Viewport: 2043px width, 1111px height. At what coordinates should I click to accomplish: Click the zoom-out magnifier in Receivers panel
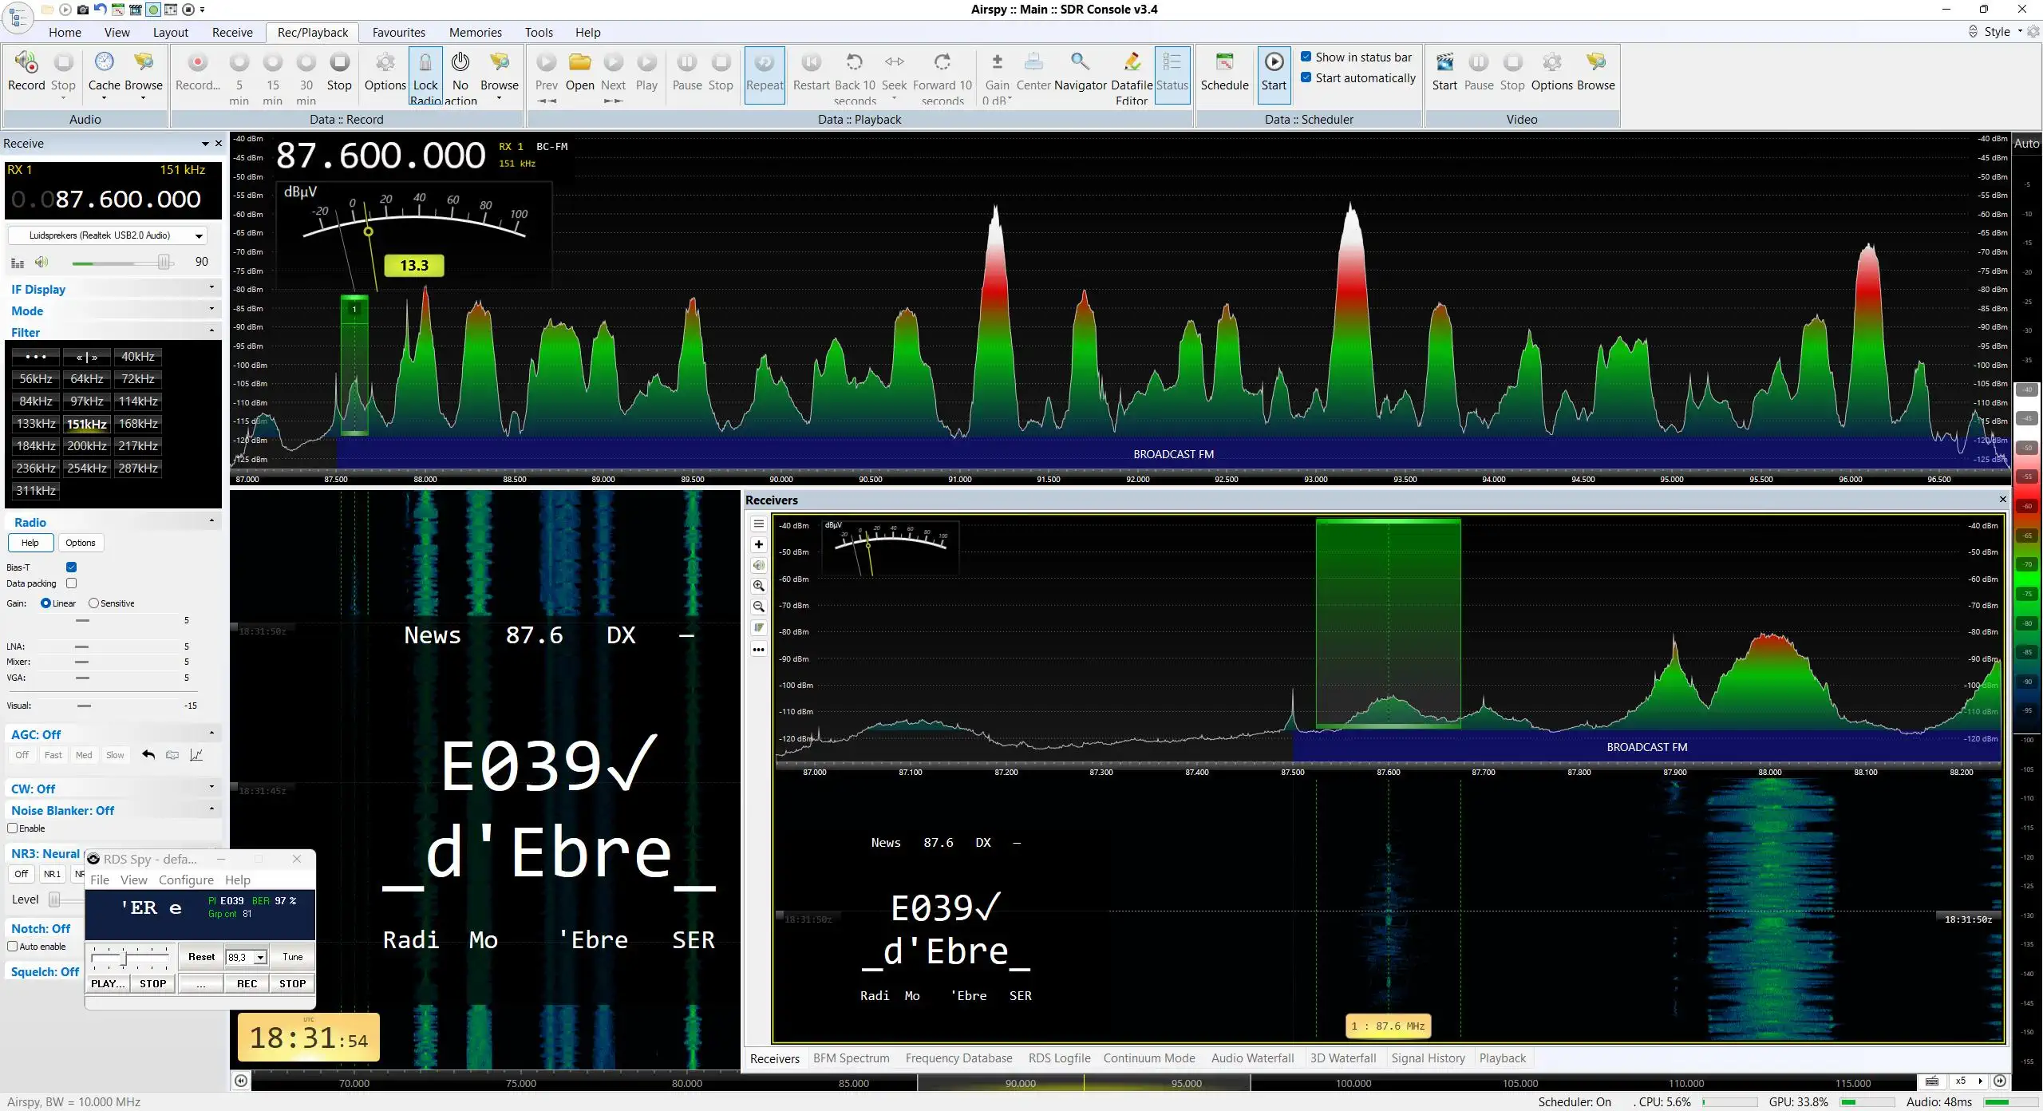[759, 607]
